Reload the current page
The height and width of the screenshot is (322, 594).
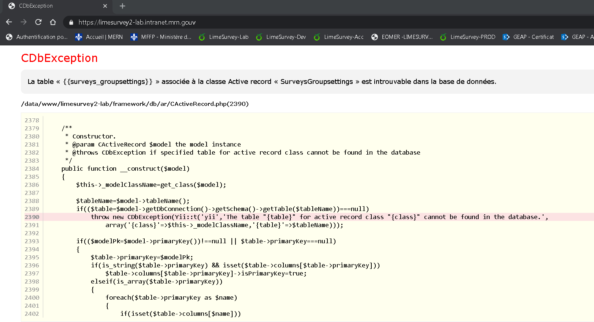pos(38,22)
